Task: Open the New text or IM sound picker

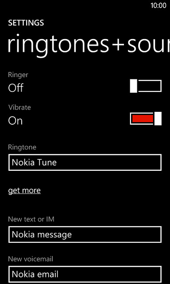Action: [x=85, y=234]
